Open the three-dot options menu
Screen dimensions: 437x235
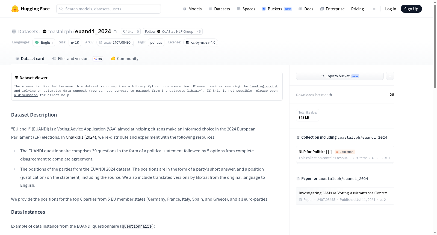390,76
